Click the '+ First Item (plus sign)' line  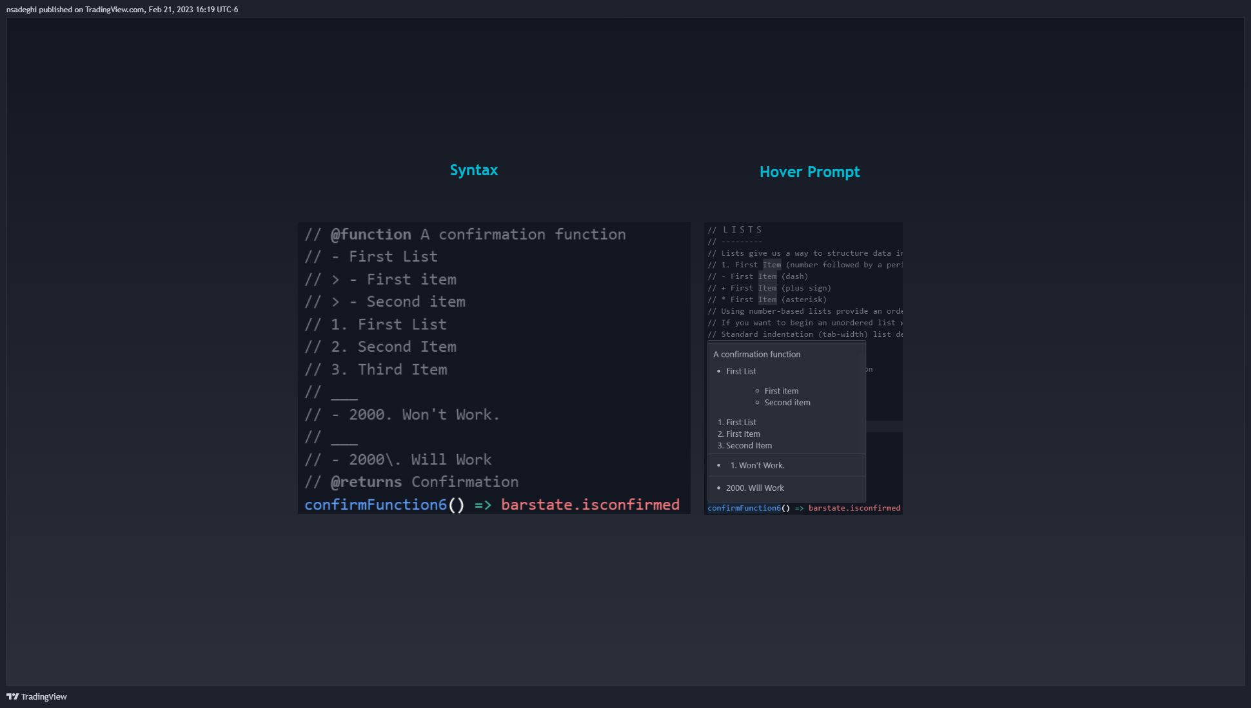pos(769,288)
